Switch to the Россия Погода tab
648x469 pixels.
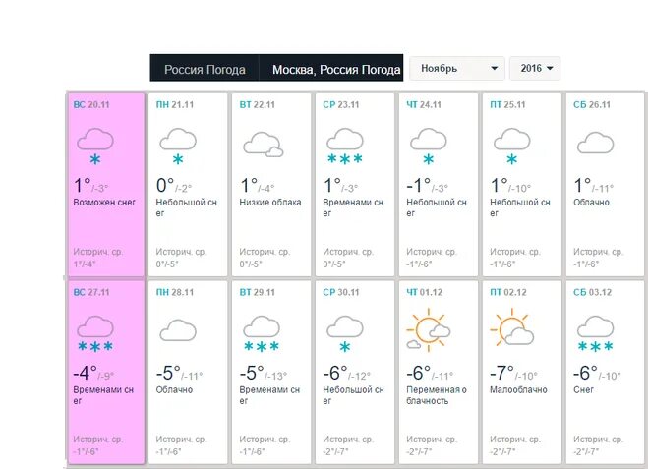click(x=205, y=68)
